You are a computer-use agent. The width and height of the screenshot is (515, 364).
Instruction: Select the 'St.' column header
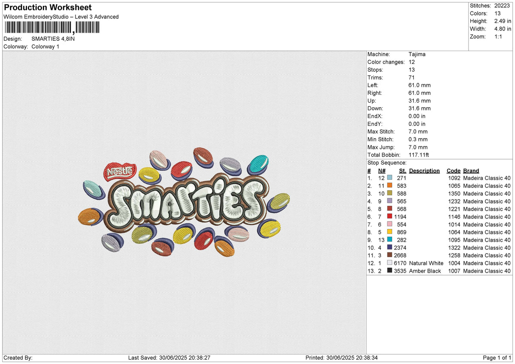tap(403, 171)
